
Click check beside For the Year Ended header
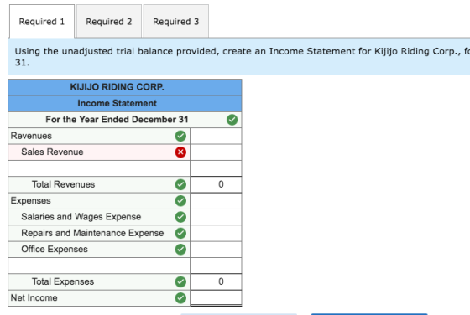[232, 120]
